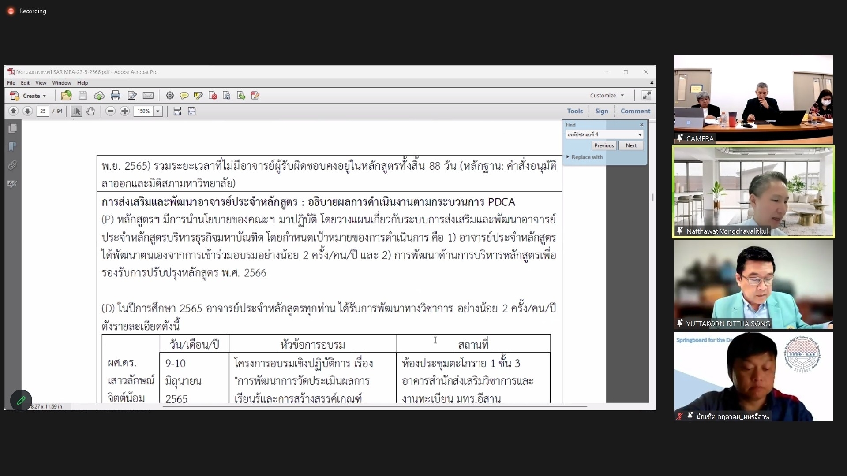847x476 pixels.
Task: Open the File menu
Action: (x=11, y=83)
